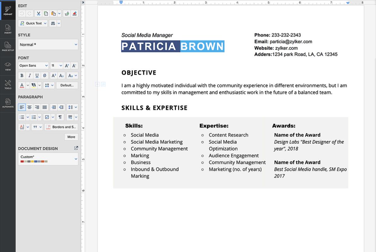Open the Automate tab

(8, 103)
